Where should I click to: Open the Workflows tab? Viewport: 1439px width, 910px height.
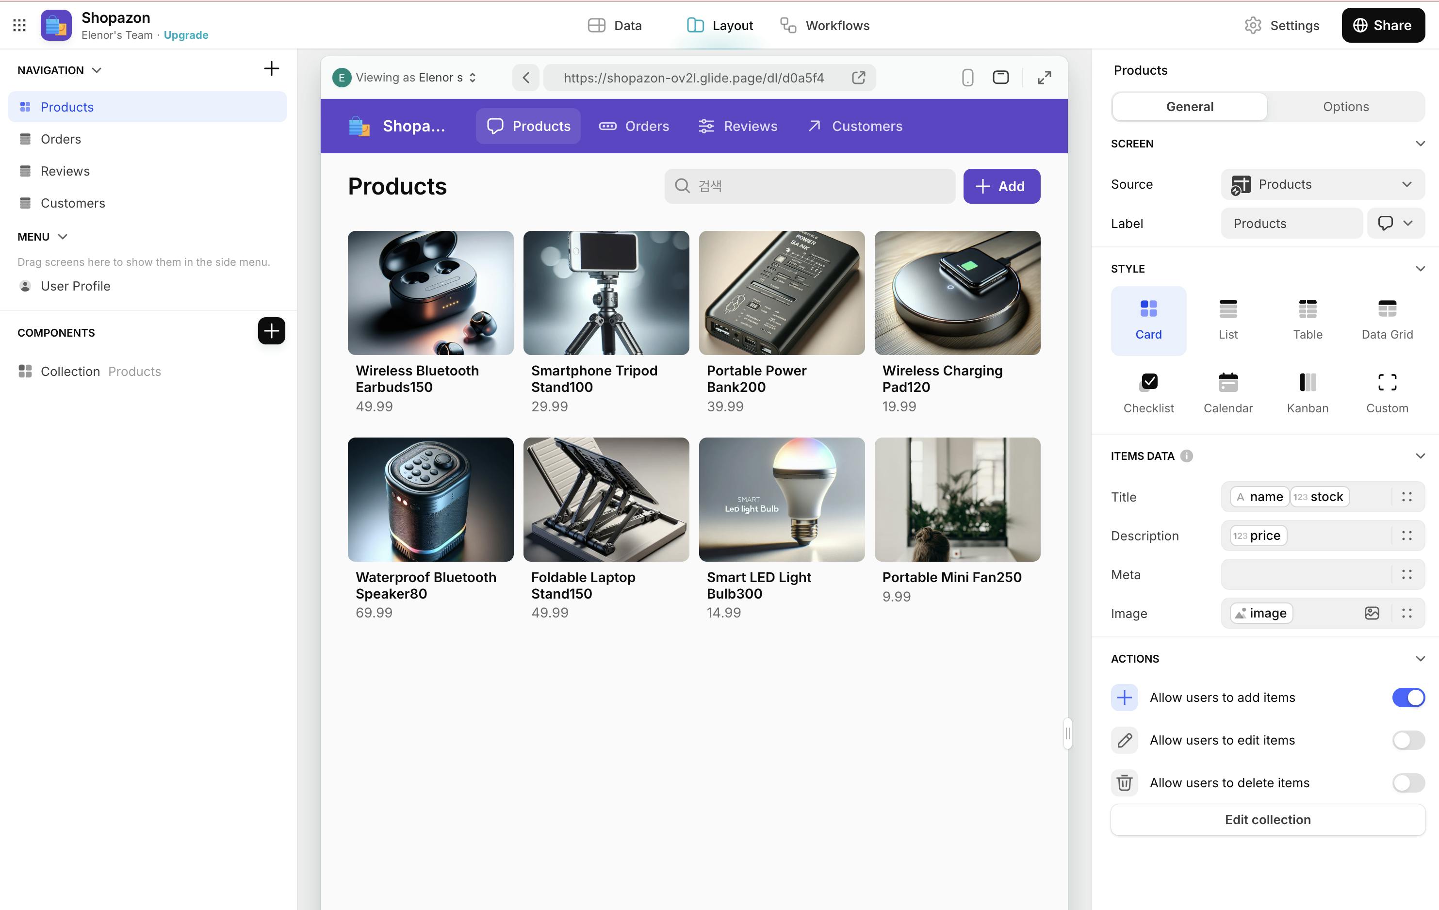(x=825, y=26)
